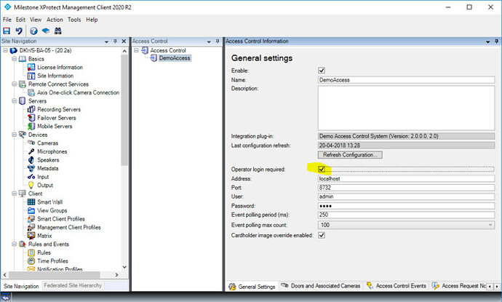The image size is (502, 302).
Task: Click the Refresh Configuration button
Action: (x=350, y=155)
